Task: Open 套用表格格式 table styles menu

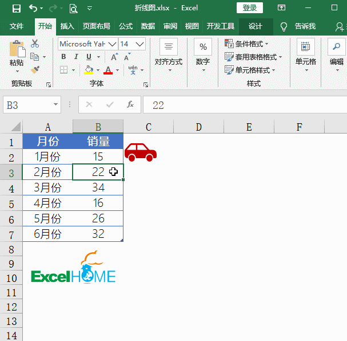Action: pyautogui.click(x=253, y=57)
